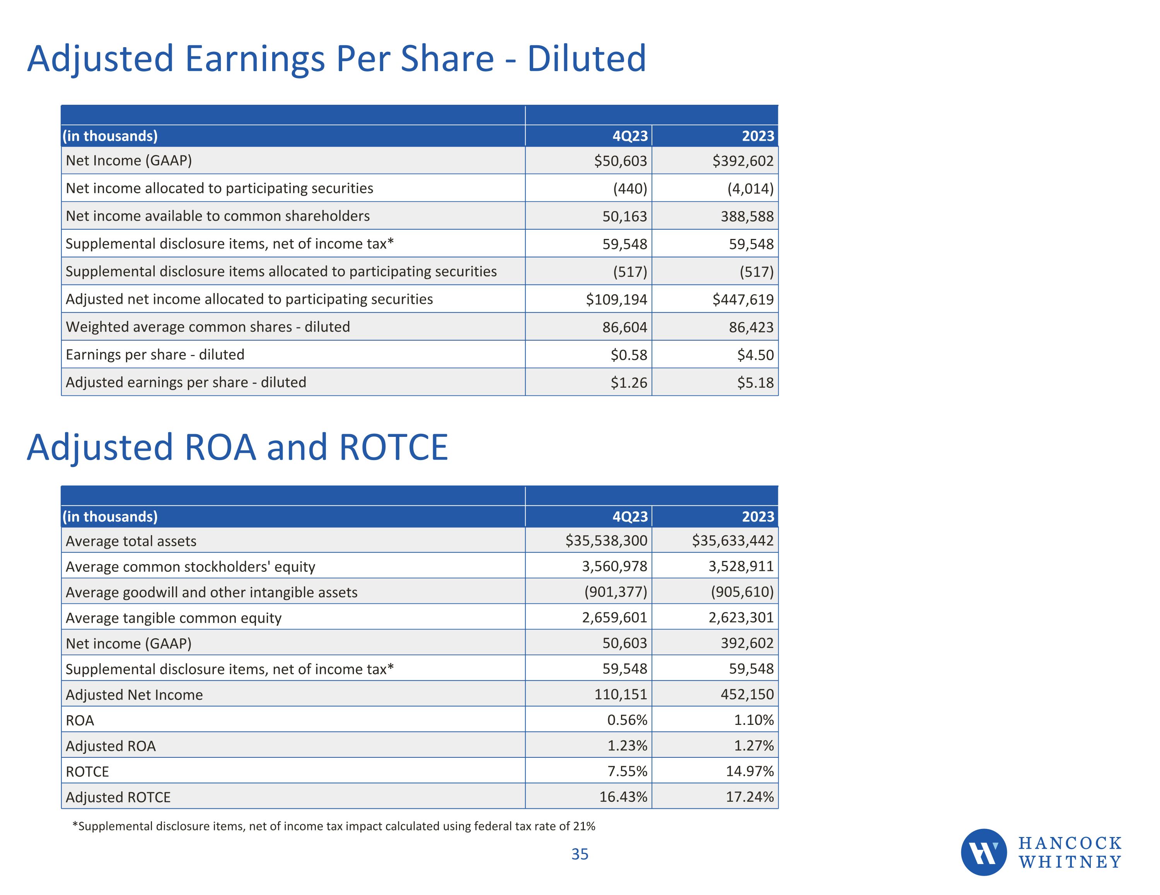Screen dimensions: 1160x895
Task: Select the 4Q23 column header in the EPS table
Action: (630, 136)
